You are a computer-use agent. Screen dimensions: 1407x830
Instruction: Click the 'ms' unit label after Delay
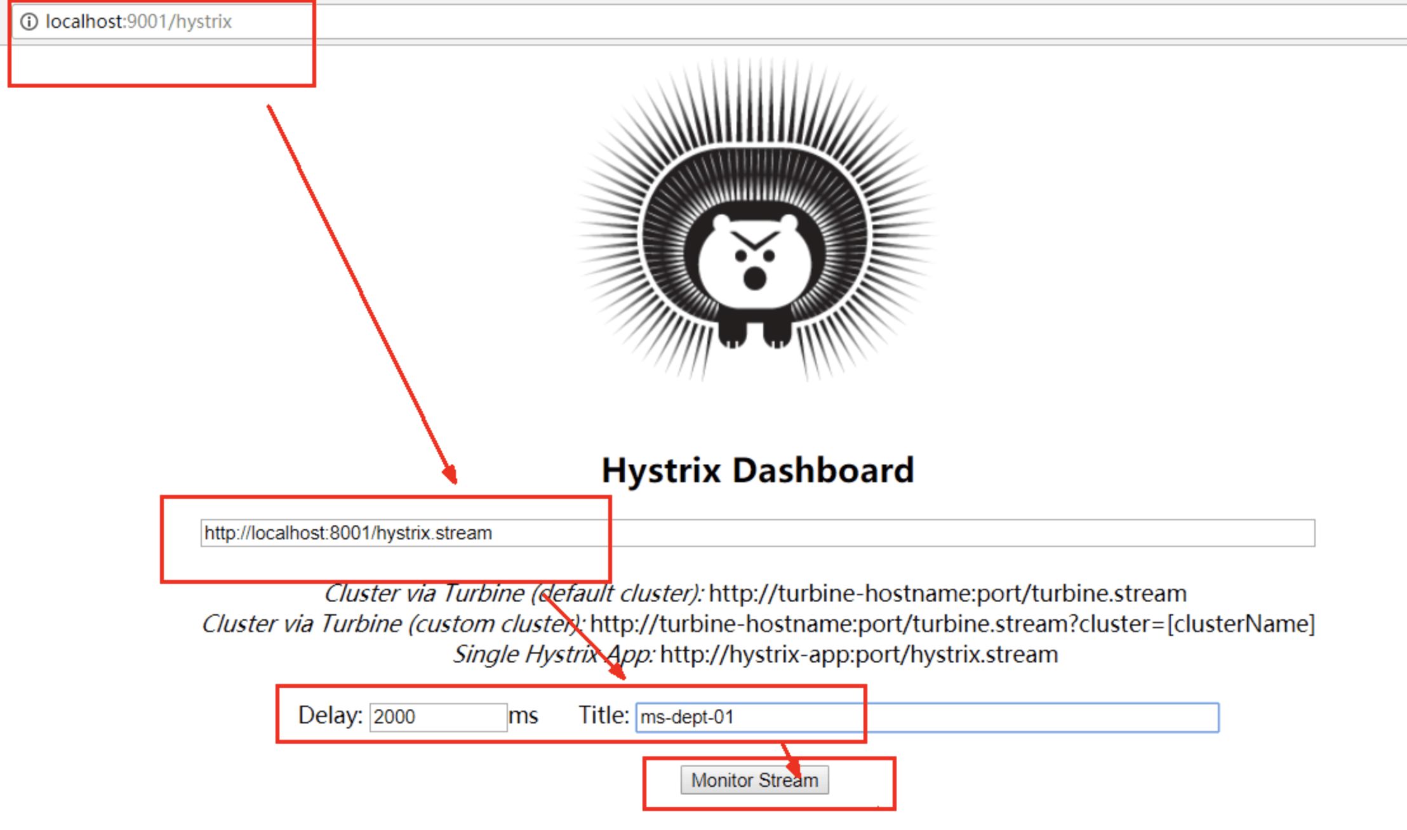click(x=523, y=716)
